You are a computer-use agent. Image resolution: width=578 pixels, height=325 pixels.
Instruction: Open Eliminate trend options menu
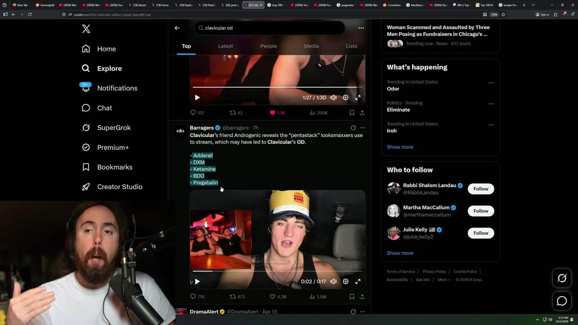491,104
